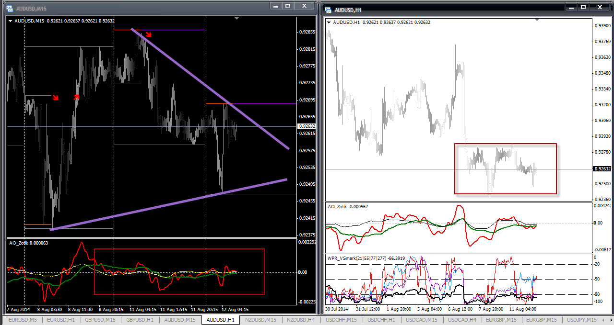Viewport: 614px width, 325px height.
Task: Click the 0.92632 current price tag in M15 chart
Action: [307, 126]
